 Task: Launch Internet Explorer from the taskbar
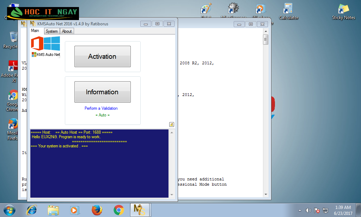pyautogui.click(x=31, y=210)
